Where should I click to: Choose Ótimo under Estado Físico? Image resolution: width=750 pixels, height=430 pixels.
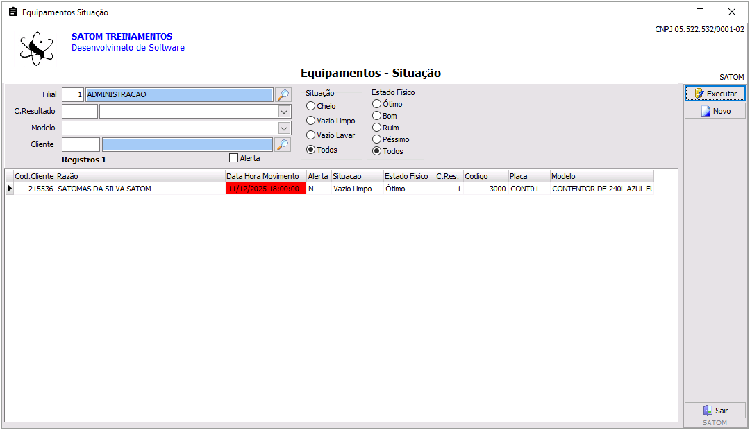[x=377, y=104]
